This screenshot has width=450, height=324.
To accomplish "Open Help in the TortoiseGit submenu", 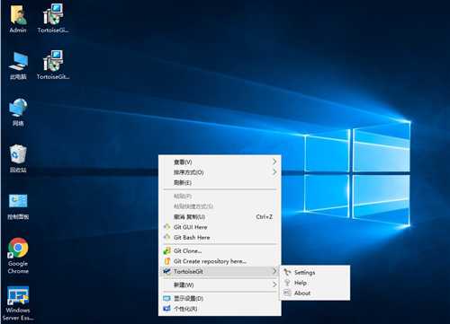I will [x=315, y=283].
